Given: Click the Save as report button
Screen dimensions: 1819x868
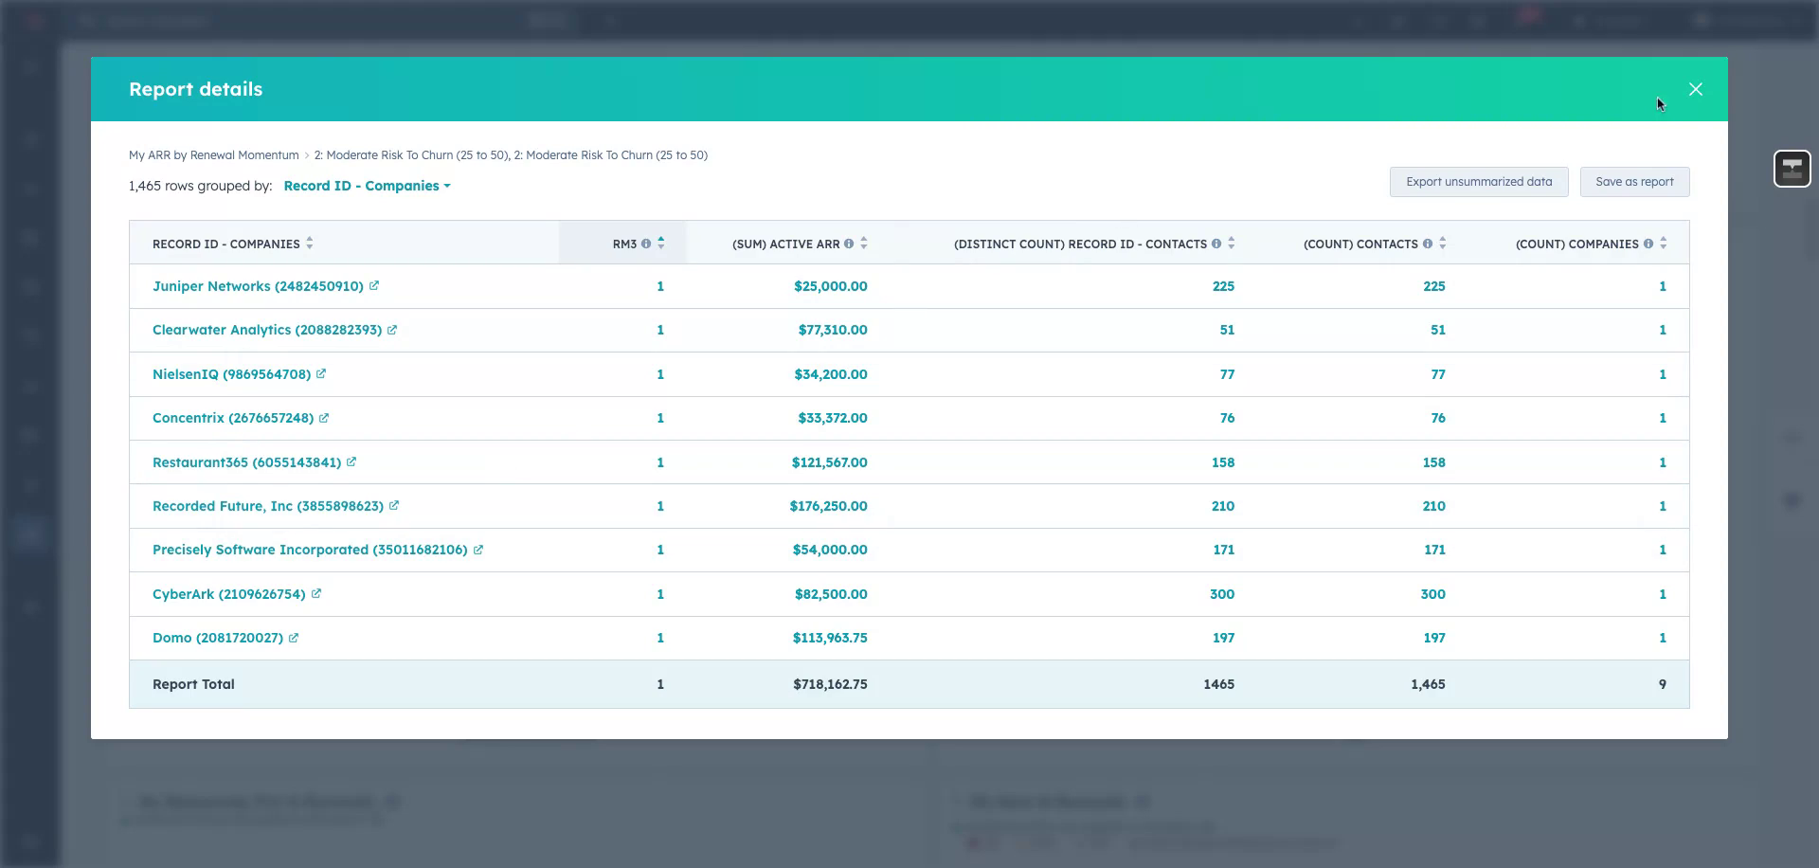Looking at the screenshot, I should coord(1634,181).
